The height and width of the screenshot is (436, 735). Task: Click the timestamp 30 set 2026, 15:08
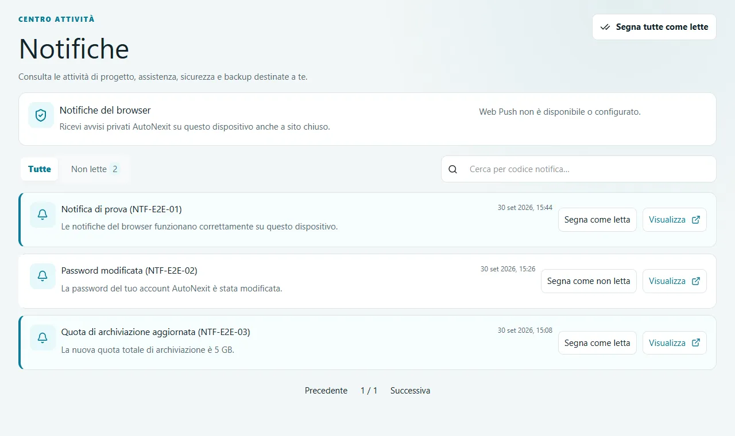[x=525, y=330]
